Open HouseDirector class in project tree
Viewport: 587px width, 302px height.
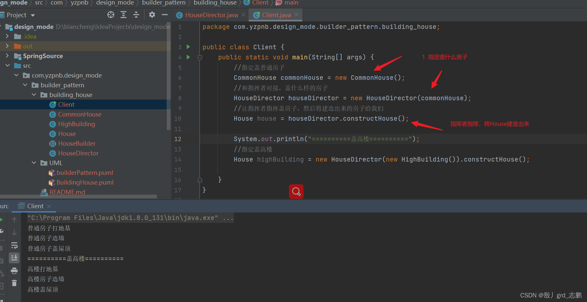[x=78, y=153]
